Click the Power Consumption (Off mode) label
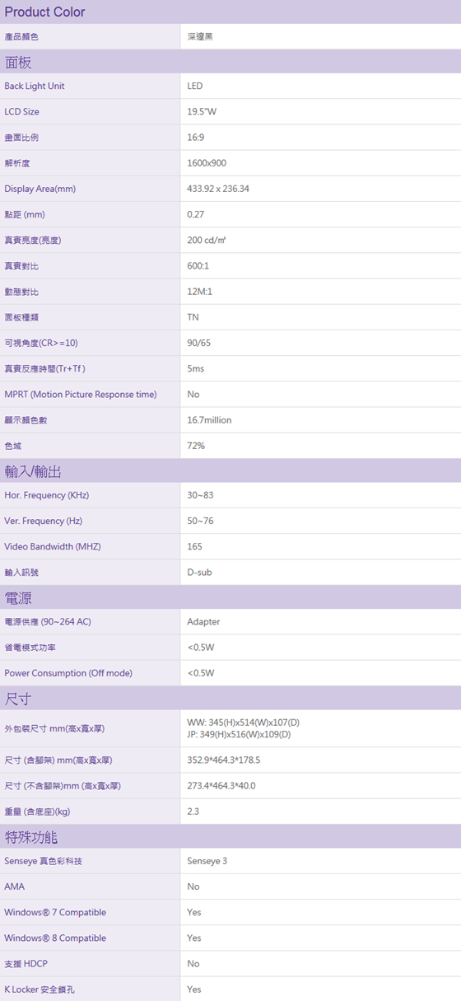 tap(68, 673)
